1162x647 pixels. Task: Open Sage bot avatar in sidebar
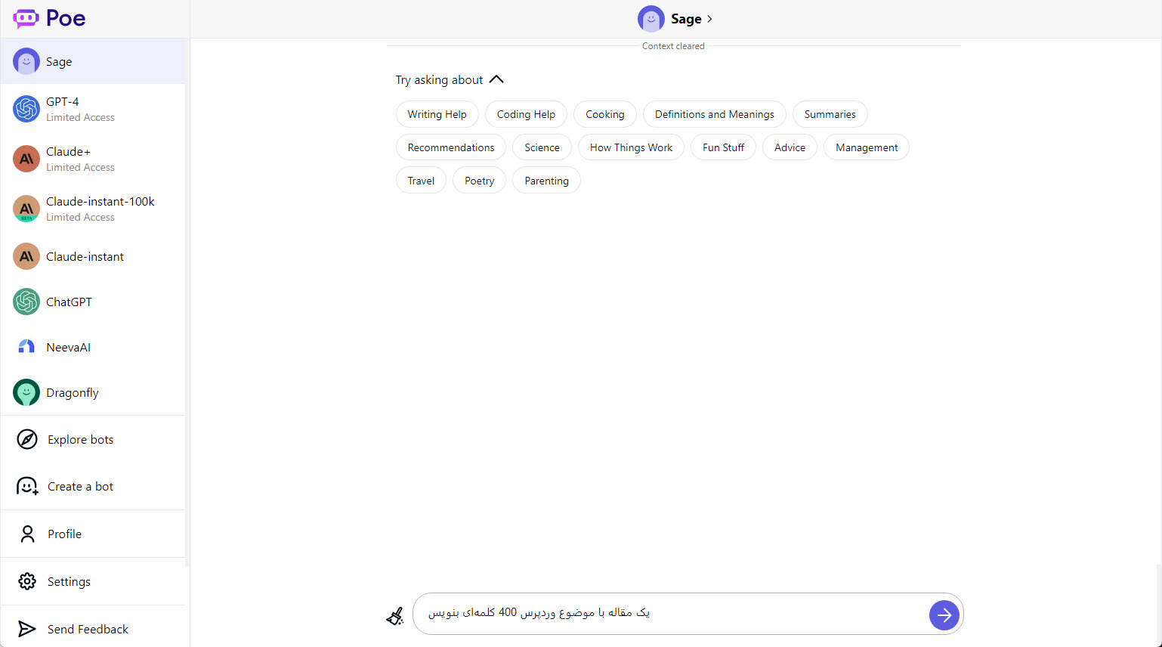[26, 62]
